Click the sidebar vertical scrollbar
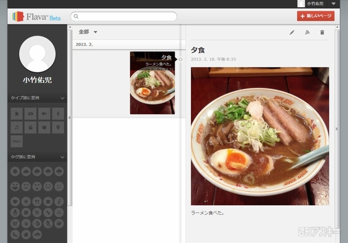Screen dimensions: 348x243 tap(70, 118)
